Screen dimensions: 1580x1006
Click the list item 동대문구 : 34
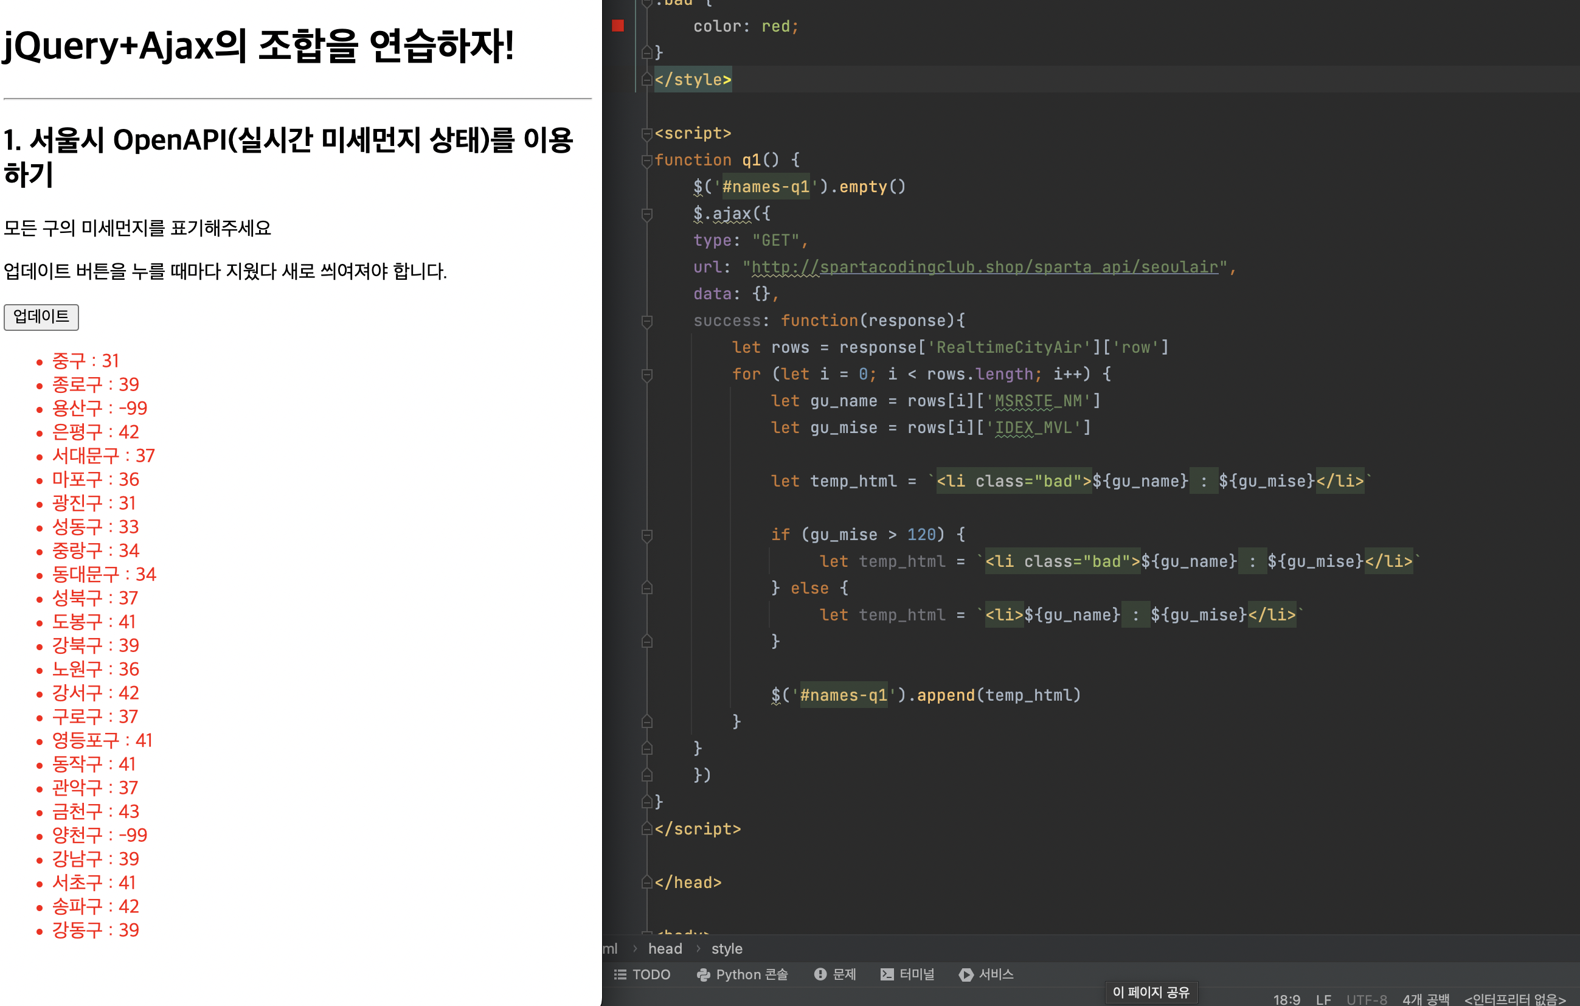[103, 574]
